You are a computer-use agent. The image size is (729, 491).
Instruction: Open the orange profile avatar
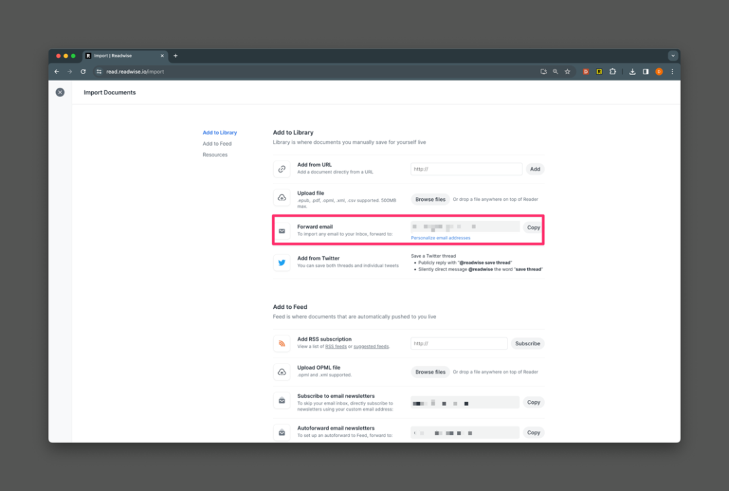click(659, 71)
